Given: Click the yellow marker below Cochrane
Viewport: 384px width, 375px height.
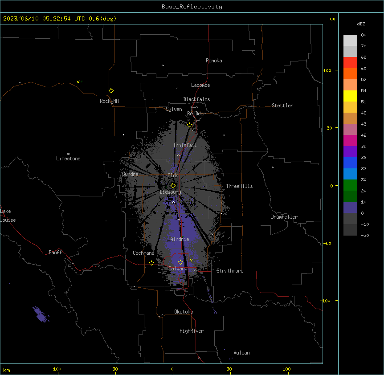Looking at the screenshot, I should tap(151, 263).
